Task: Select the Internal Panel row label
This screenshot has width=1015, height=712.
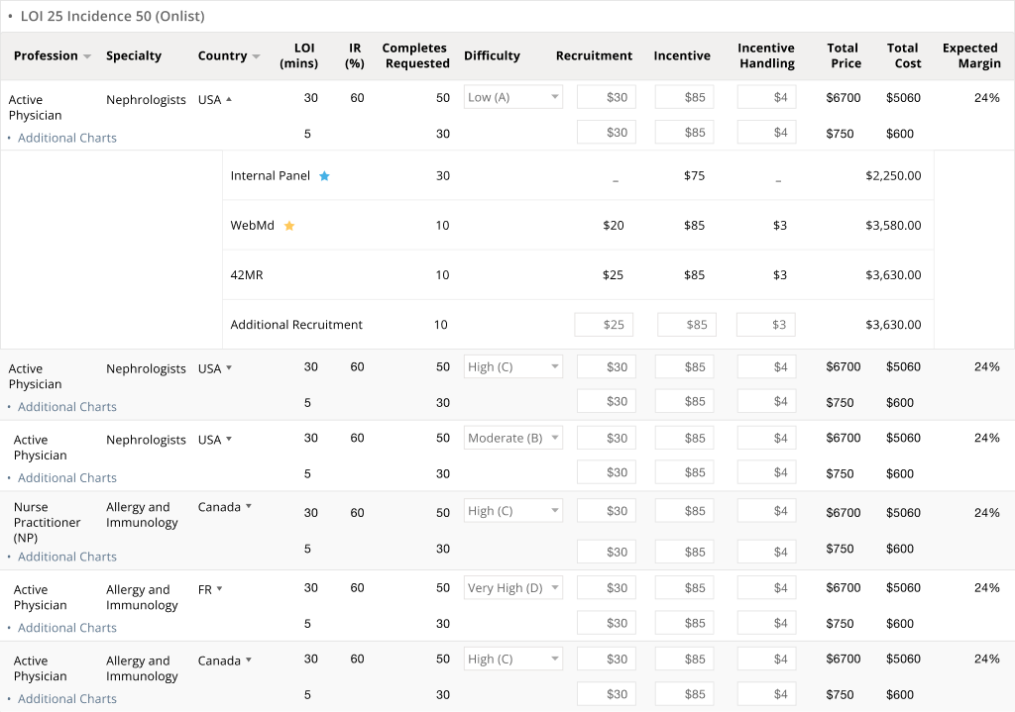Action: [270, 176]
